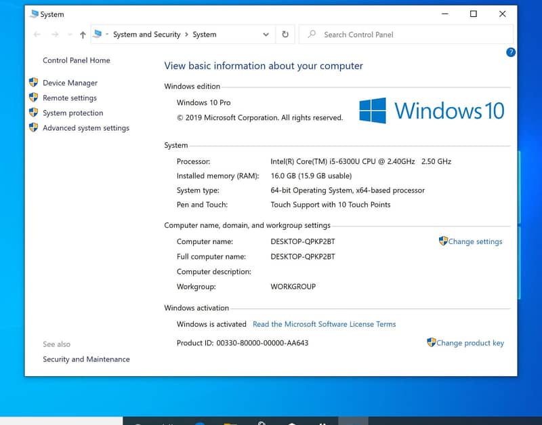542x425 pixels.
Task: Select the System and Security breadcrumb
Action: coord(147,35)
